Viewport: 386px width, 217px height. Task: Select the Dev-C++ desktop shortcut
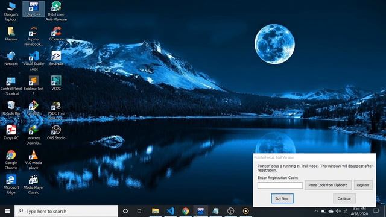coord(34,9)
